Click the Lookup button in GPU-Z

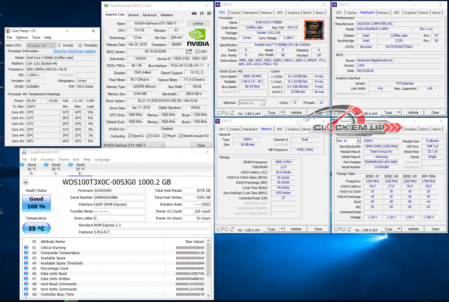pyautogui.click(x=198, y=24)
